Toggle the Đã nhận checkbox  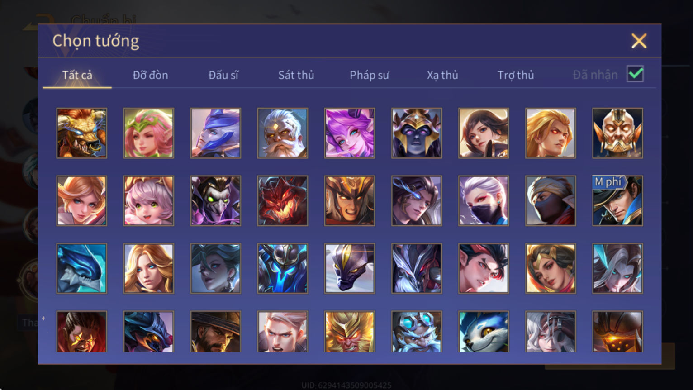635,74
